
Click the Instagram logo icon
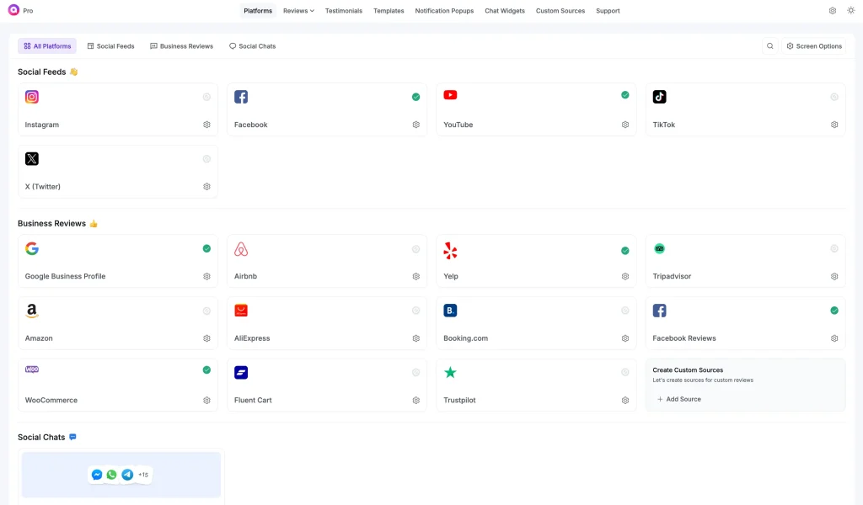click(x=32, y=97)
